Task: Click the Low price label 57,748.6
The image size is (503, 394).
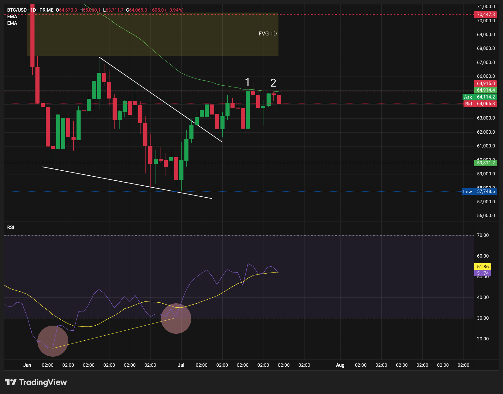Action: [479, 191]
